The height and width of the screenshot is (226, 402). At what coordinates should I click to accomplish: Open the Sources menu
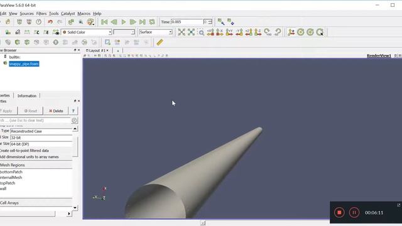click(26, 14)
